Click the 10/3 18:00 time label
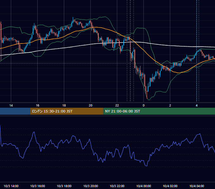 (64, 186)
